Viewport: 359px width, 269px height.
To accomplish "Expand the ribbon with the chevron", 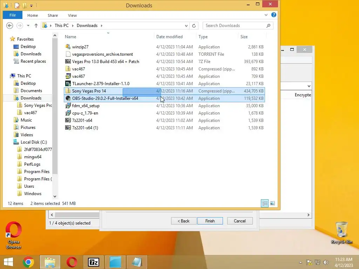I will 266,15.
